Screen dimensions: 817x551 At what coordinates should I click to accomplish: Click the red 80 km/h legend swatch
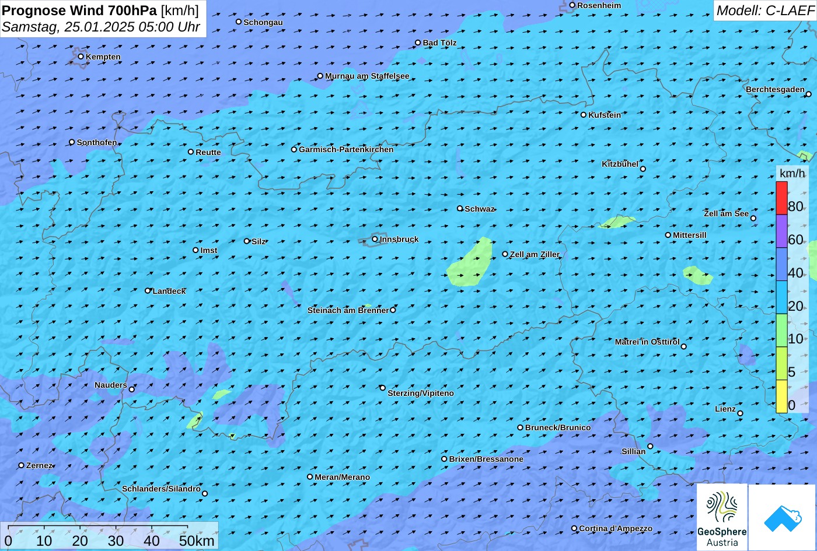(x=781, y=198)
